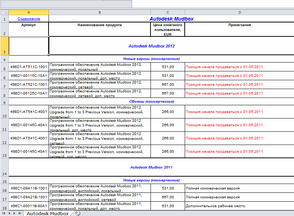Image resolution: width=294 pixels, height=216 pixels.
Task: Select row 5 header
Action: point(4,67)
